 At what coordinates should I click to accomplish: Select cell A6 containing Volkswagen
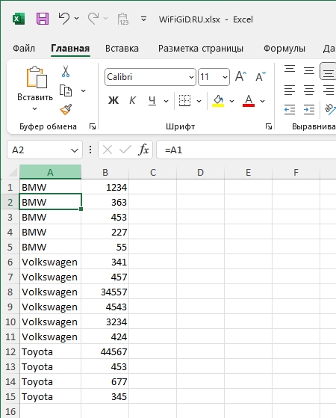pos(50,262)
